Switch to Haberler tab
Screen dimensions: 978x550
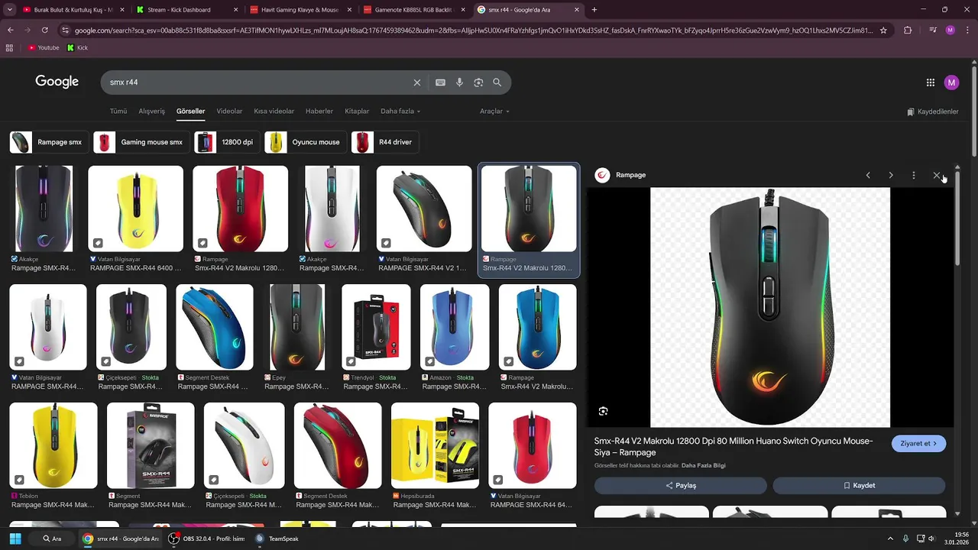[x=319, y=112]
